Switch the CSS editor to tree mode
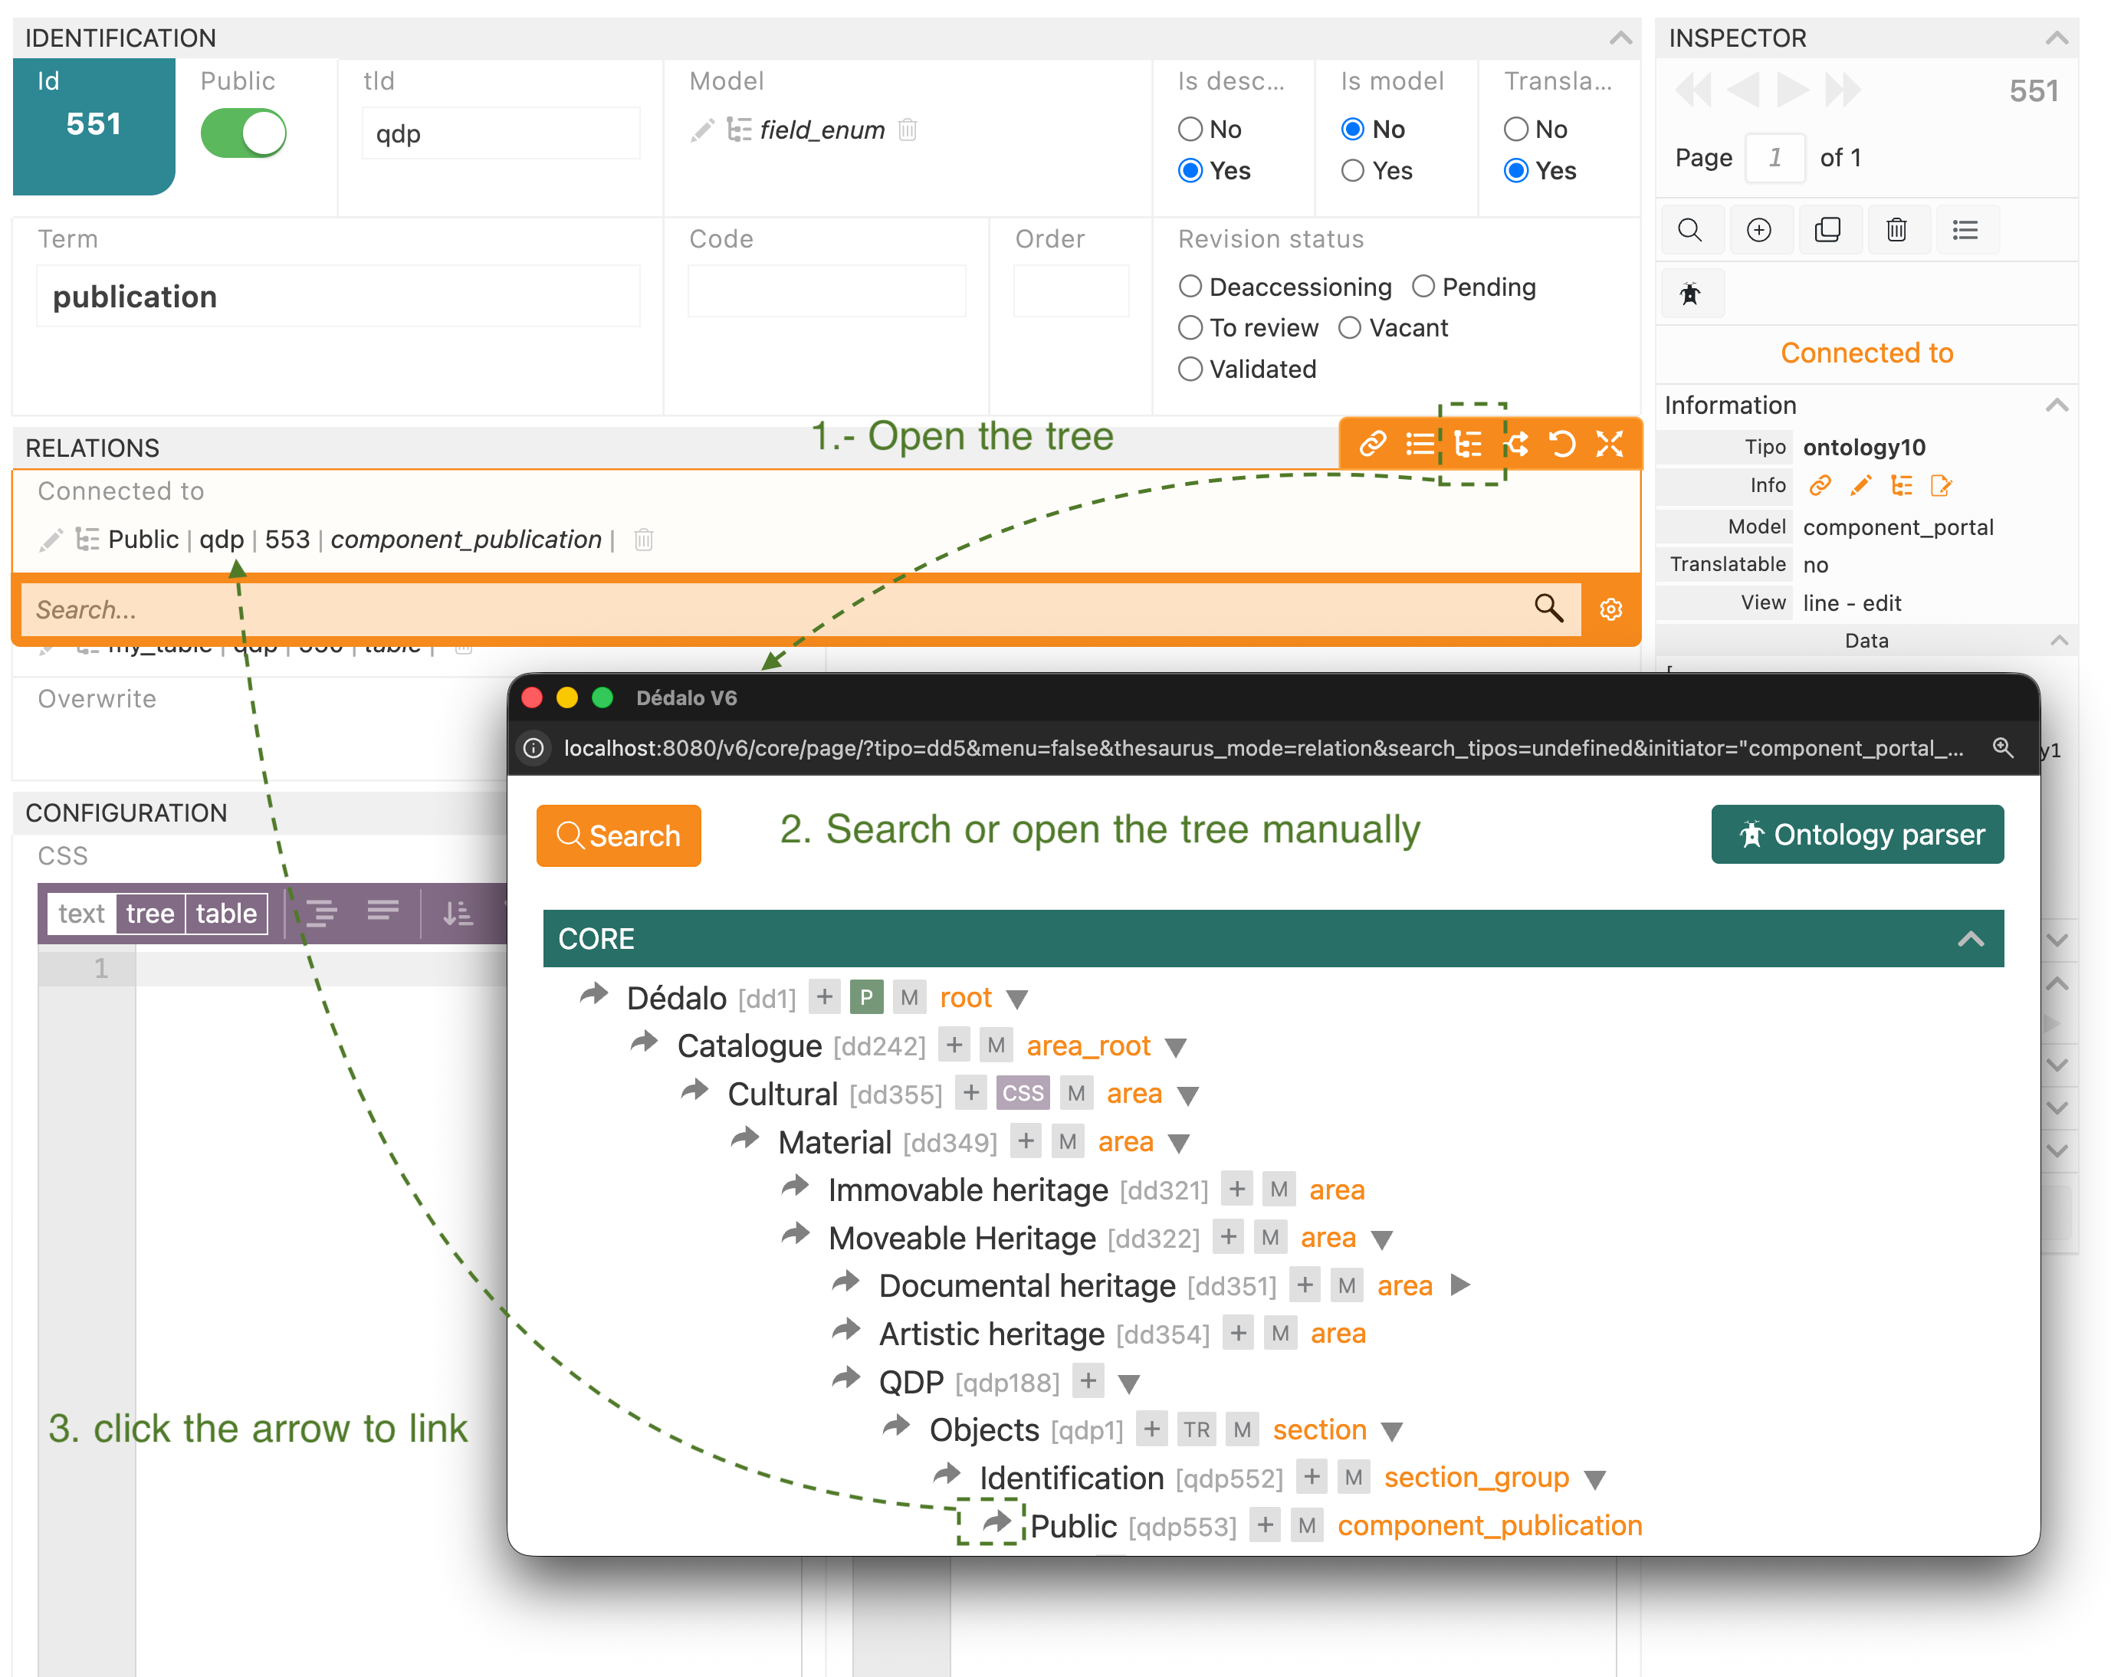Screen dimensions: 2111x1677 pos(149,914)
